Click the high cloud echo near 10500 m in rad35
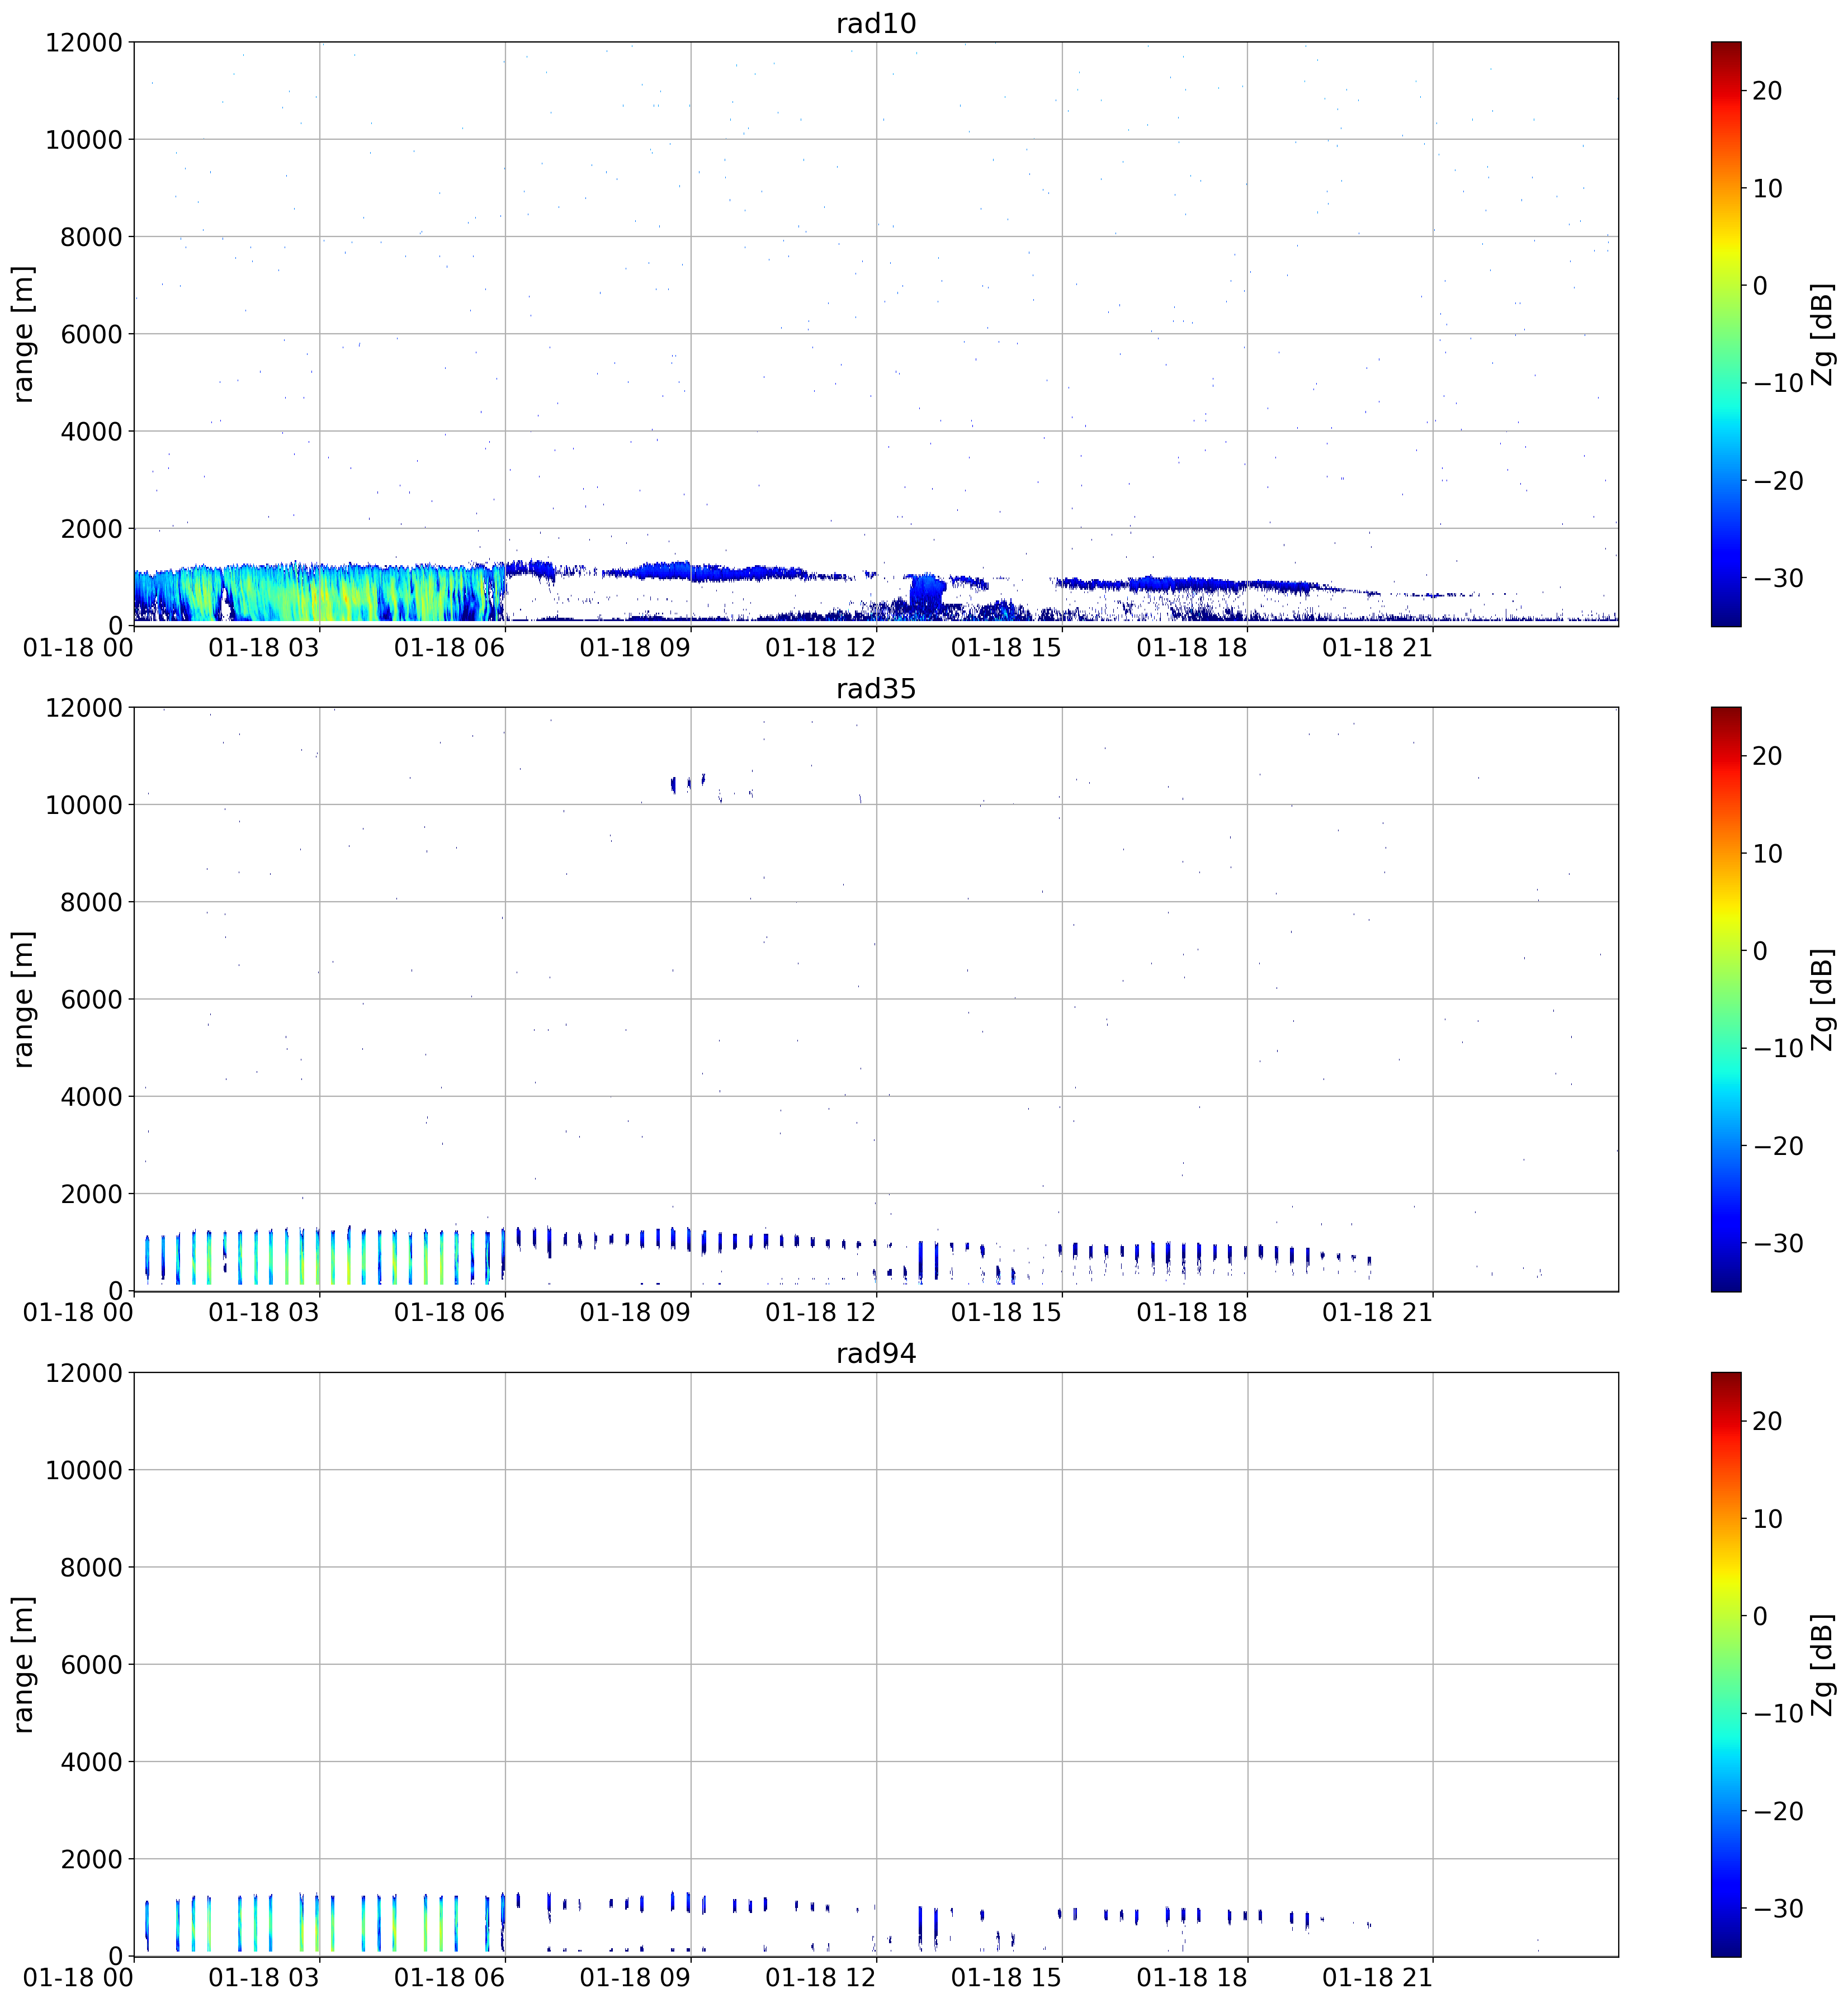The image size is (1848, 2003). click(x=688, y=784)
